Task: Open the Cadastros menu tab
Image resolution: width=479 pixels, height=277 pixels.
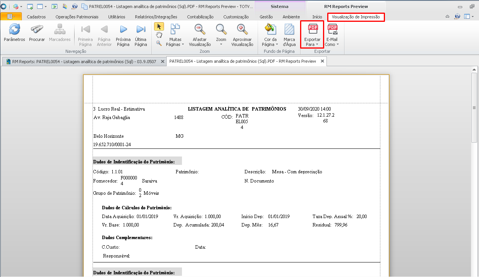Action: pyautogui.click(x=36, y=17)
